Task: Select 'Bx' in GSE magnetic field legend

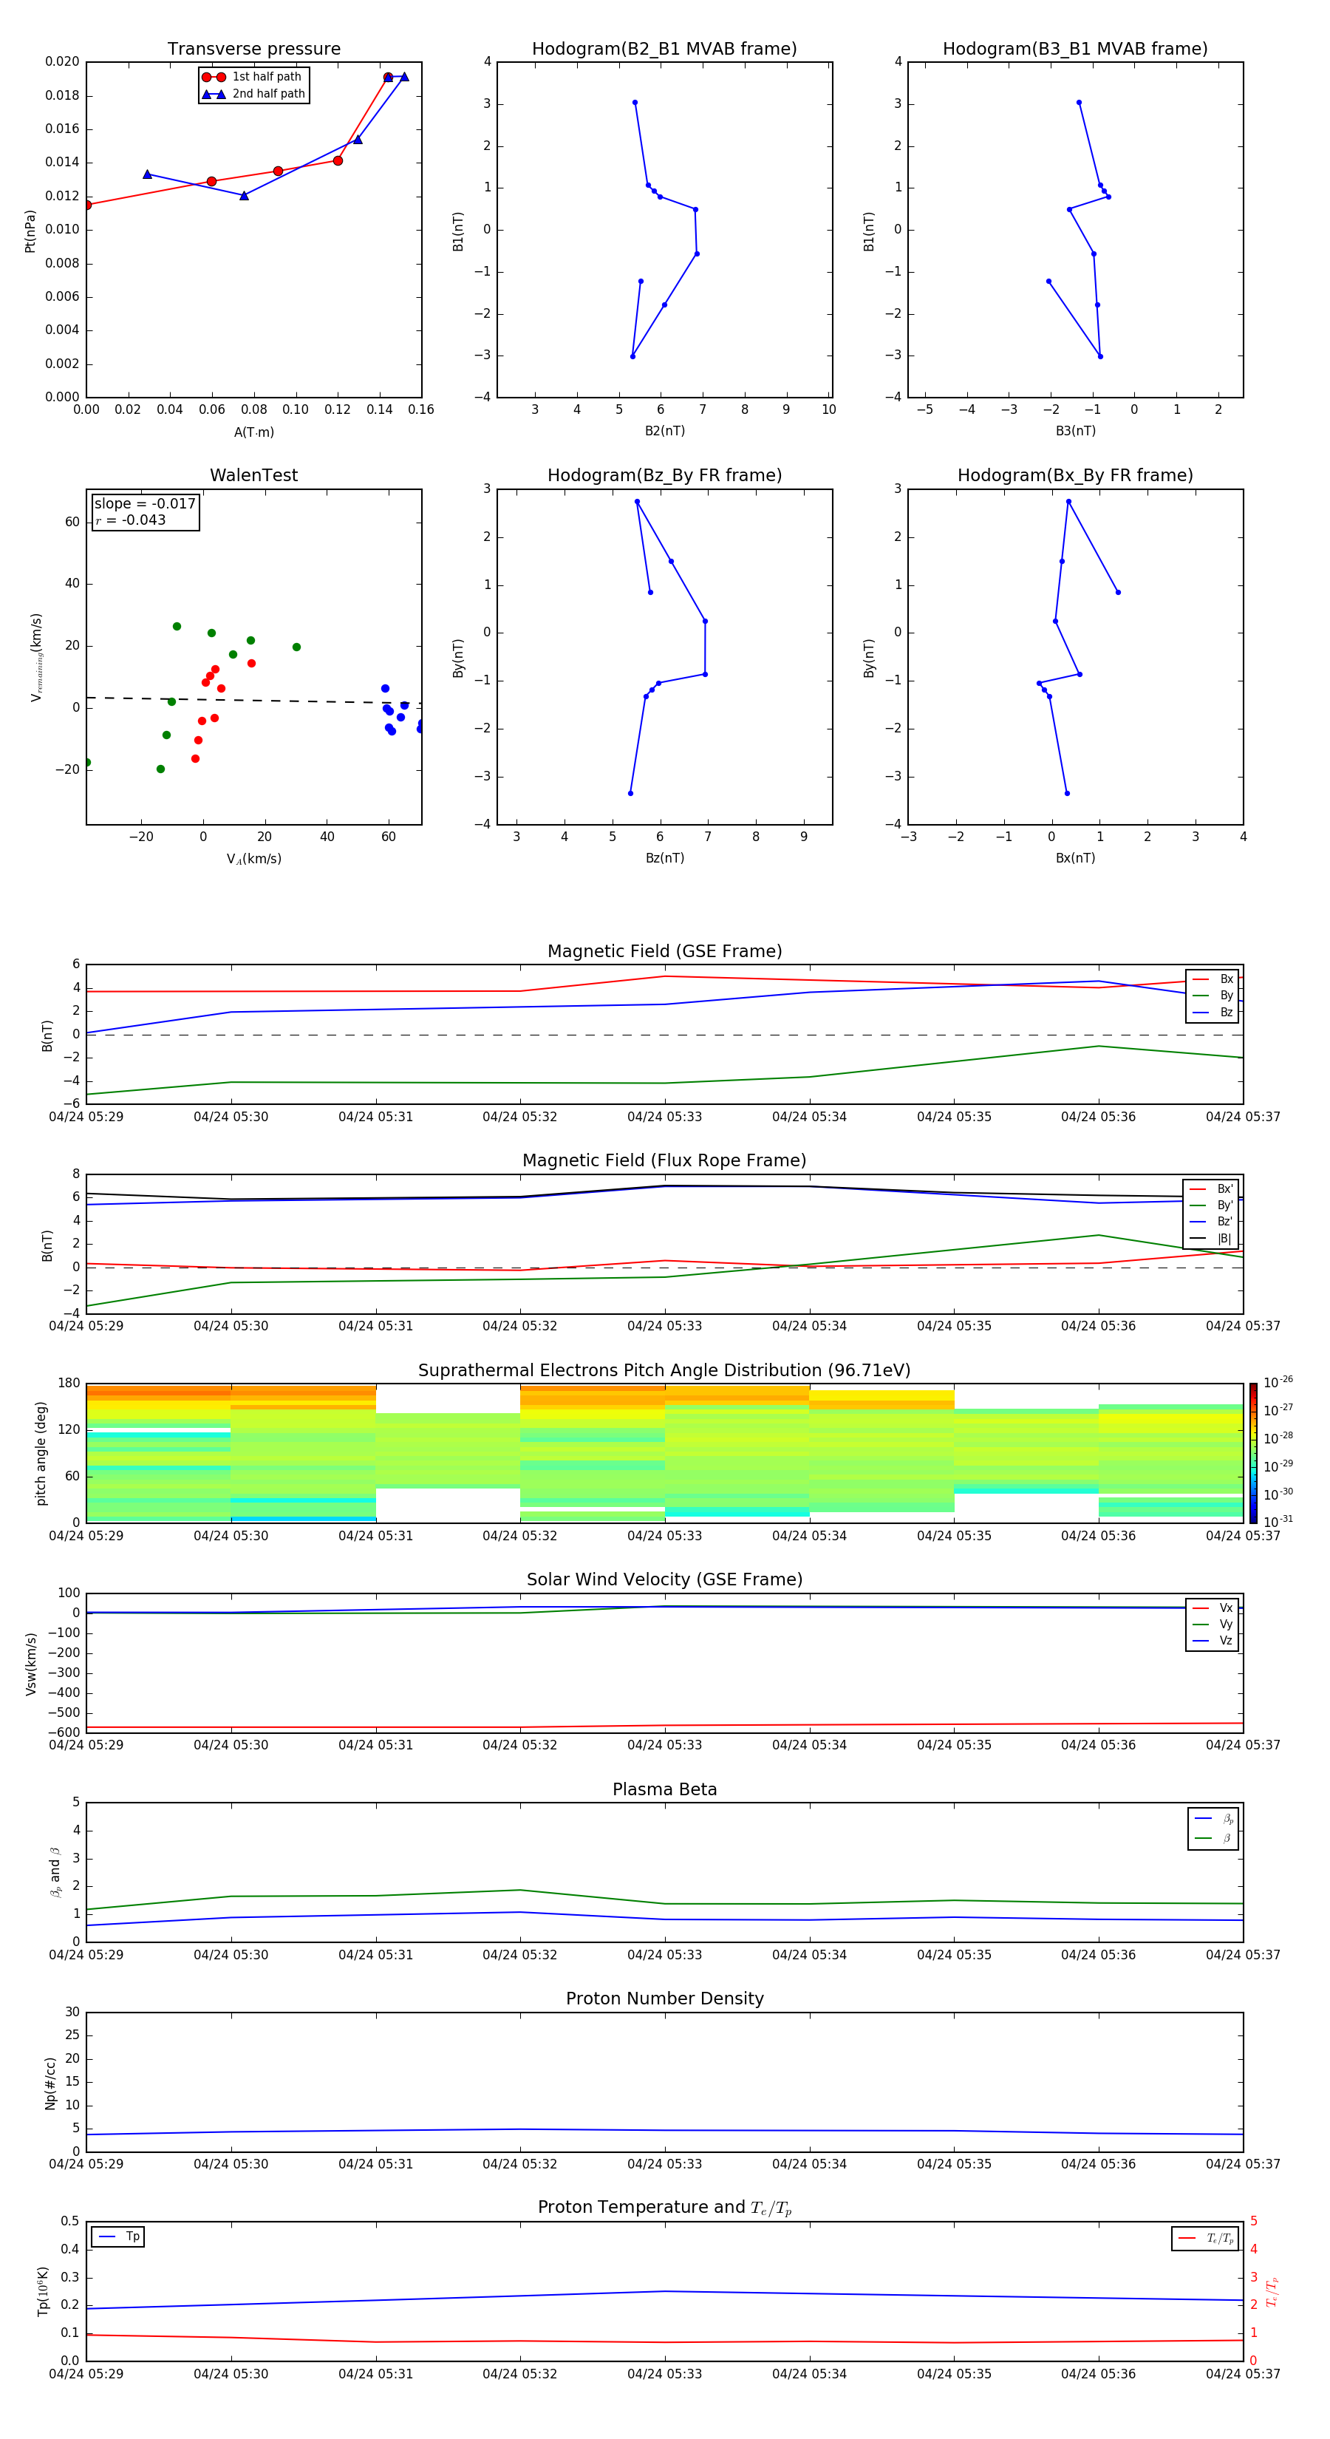Action: point(1213,979)
